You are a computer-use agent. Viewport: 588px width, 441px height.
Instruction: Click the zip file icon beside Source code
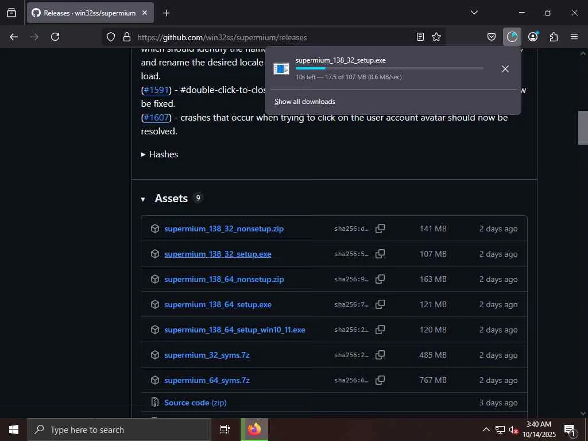(155, 403)
